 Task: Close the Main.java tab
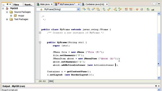tap(52, 4)
